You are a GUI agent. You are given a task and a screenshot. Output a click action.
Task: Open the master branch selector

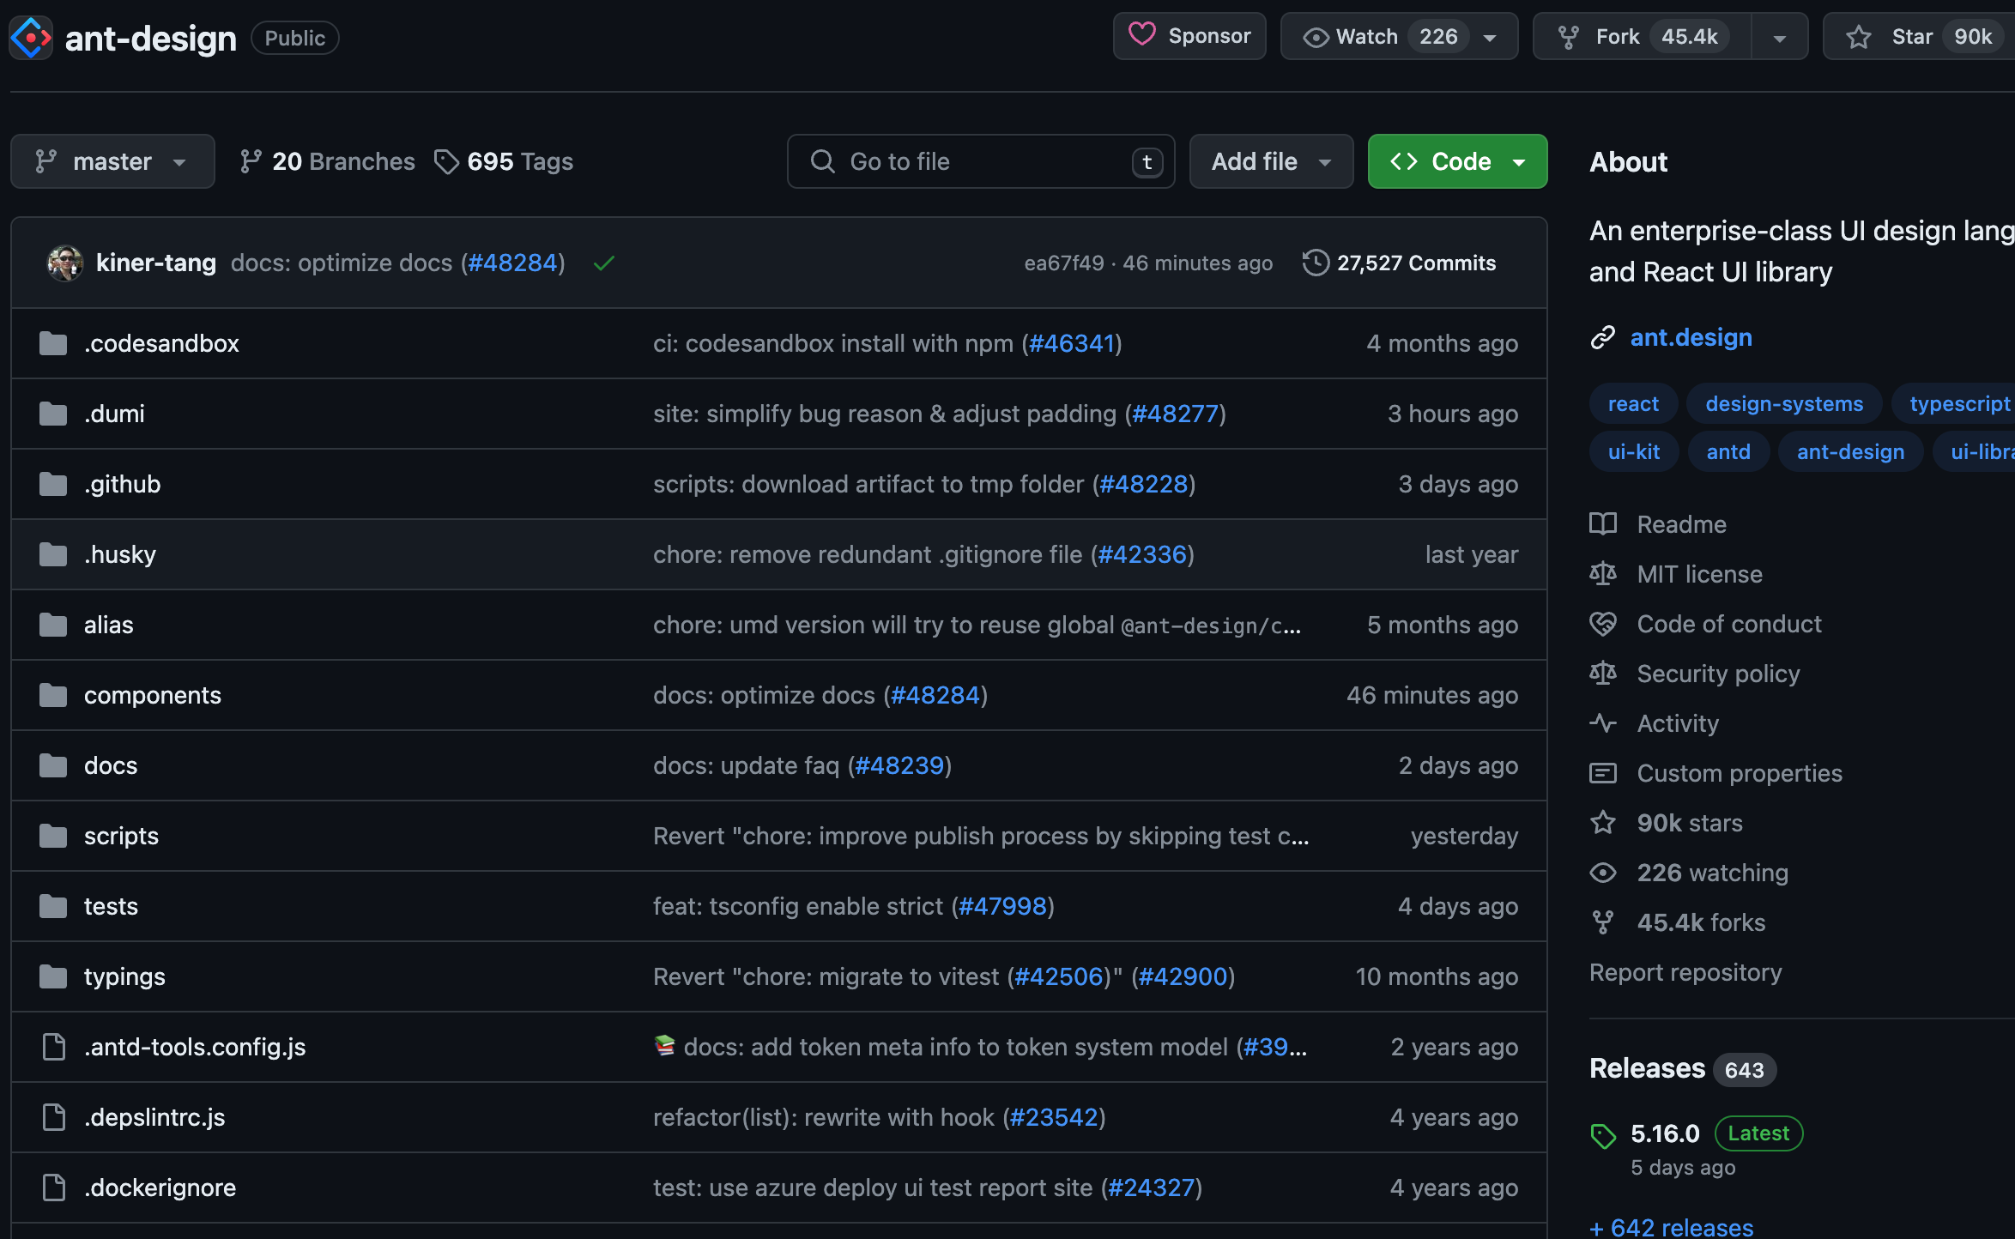pos(112,161)
